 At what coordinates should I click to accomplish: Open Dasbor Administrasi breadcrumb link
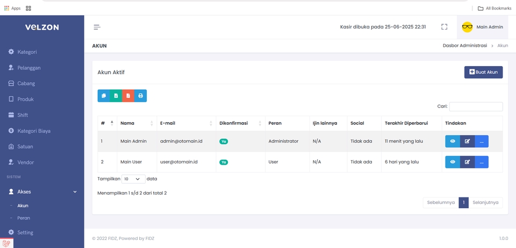[464, 46]
